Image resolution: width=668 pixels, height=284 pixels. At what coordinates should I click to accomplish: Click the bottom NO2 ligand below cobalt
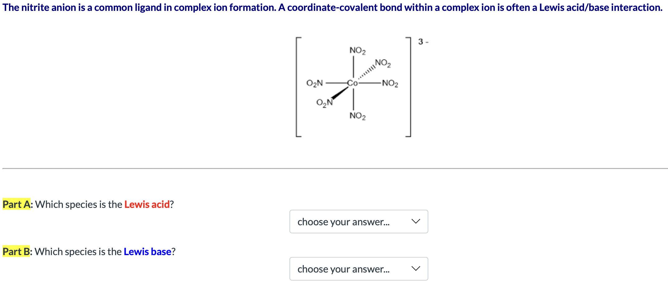pos(357,116)
